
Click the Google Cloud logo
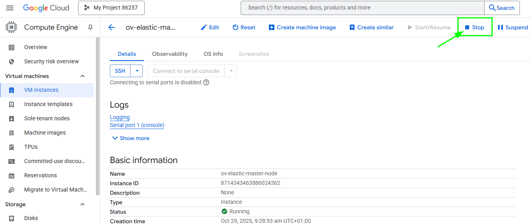coord(46,8)
